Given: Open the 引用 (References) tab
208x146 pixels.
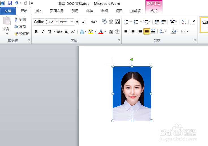Looking at the screenshot, I should click(75, 11).
